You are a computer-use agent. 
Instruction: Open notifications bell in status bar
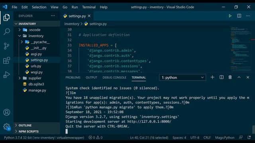click(x=249, y=137)
